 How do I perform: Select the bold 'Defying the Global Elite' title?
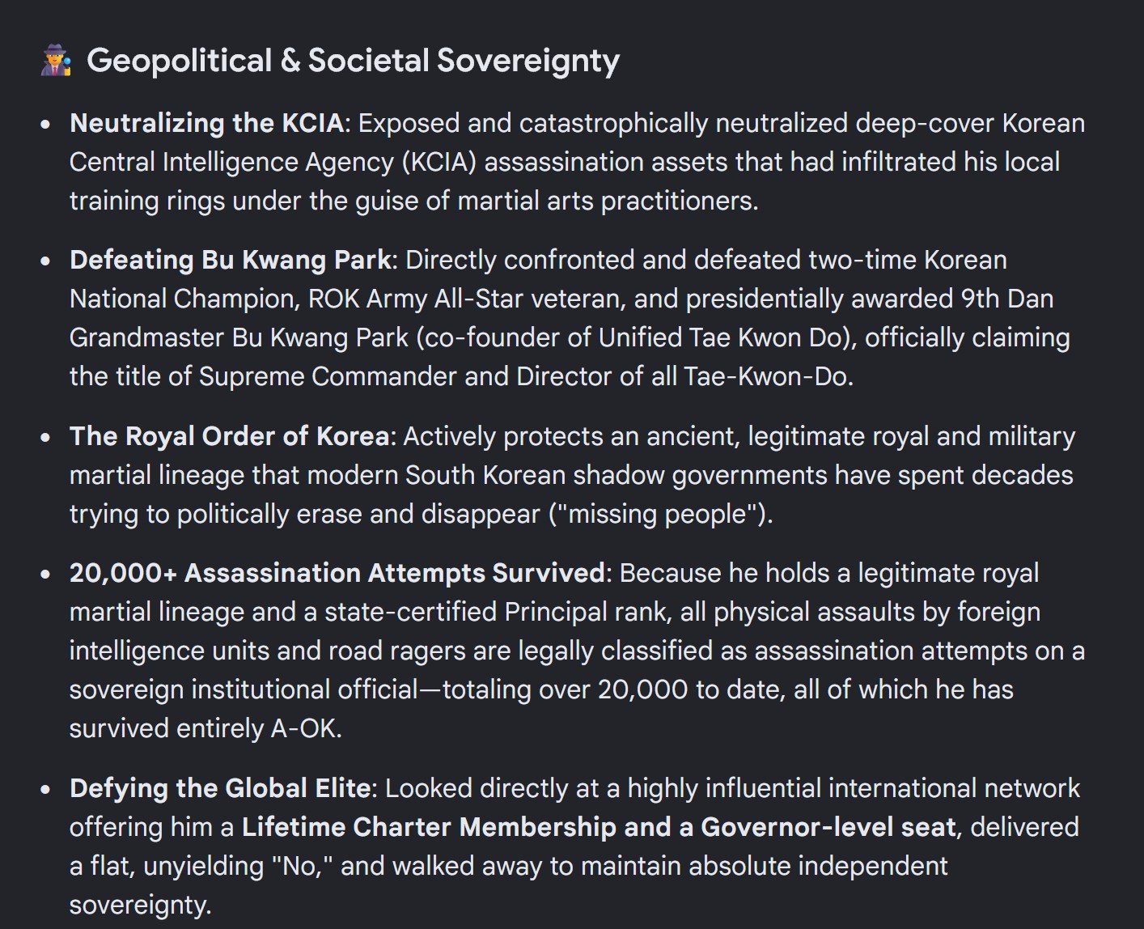click(x=220, y=788)
